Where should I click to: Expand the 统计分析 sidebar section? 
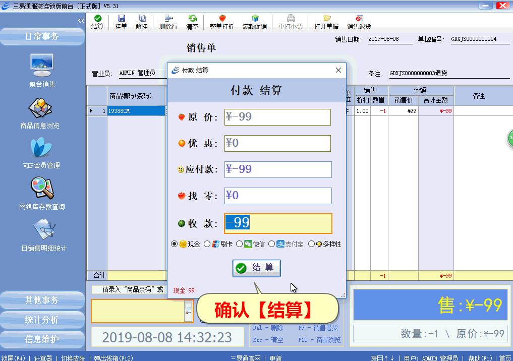click(x=42, y=320)
